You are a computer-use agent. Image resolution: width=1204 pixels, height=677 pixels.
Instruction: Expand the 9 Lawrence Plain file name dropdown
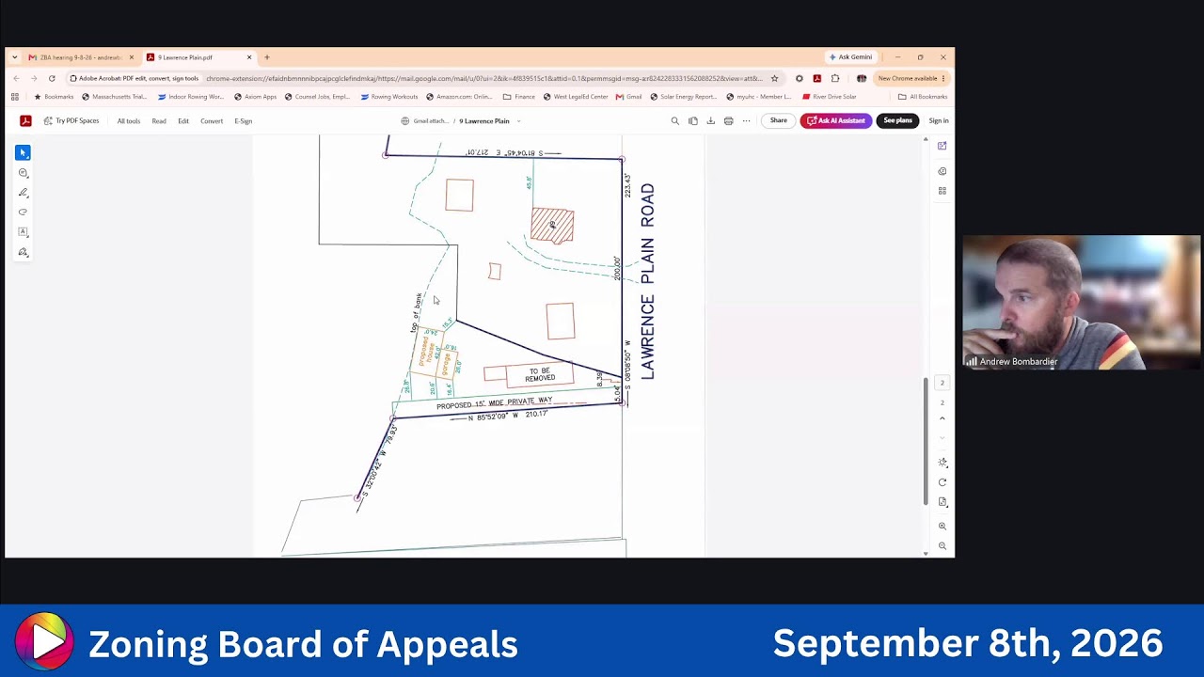(518, 120)
